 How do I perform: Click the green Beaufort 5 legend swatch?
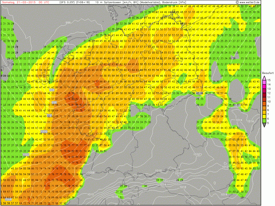(264, 121)
